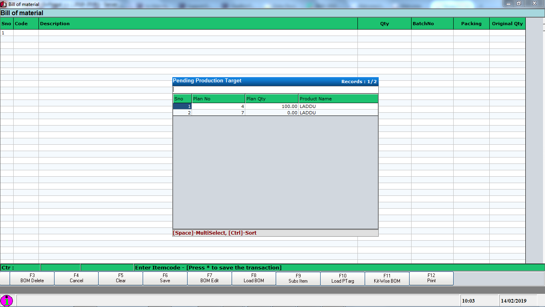Screen dimensions: 545x307
Task: Sort by the Product Name column header
Action: click(338, 99)
